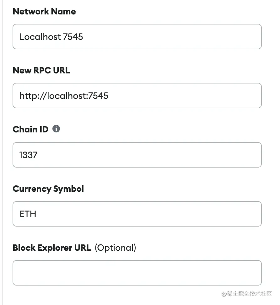Click the "Localhost 7545" text value
This screenshot has width=280, height=305.
click(x=51, y=37)
